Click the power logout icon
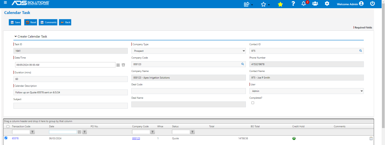The height and width of the screenshot is (145, 385). pyautogui.click(x=373, y=4)
